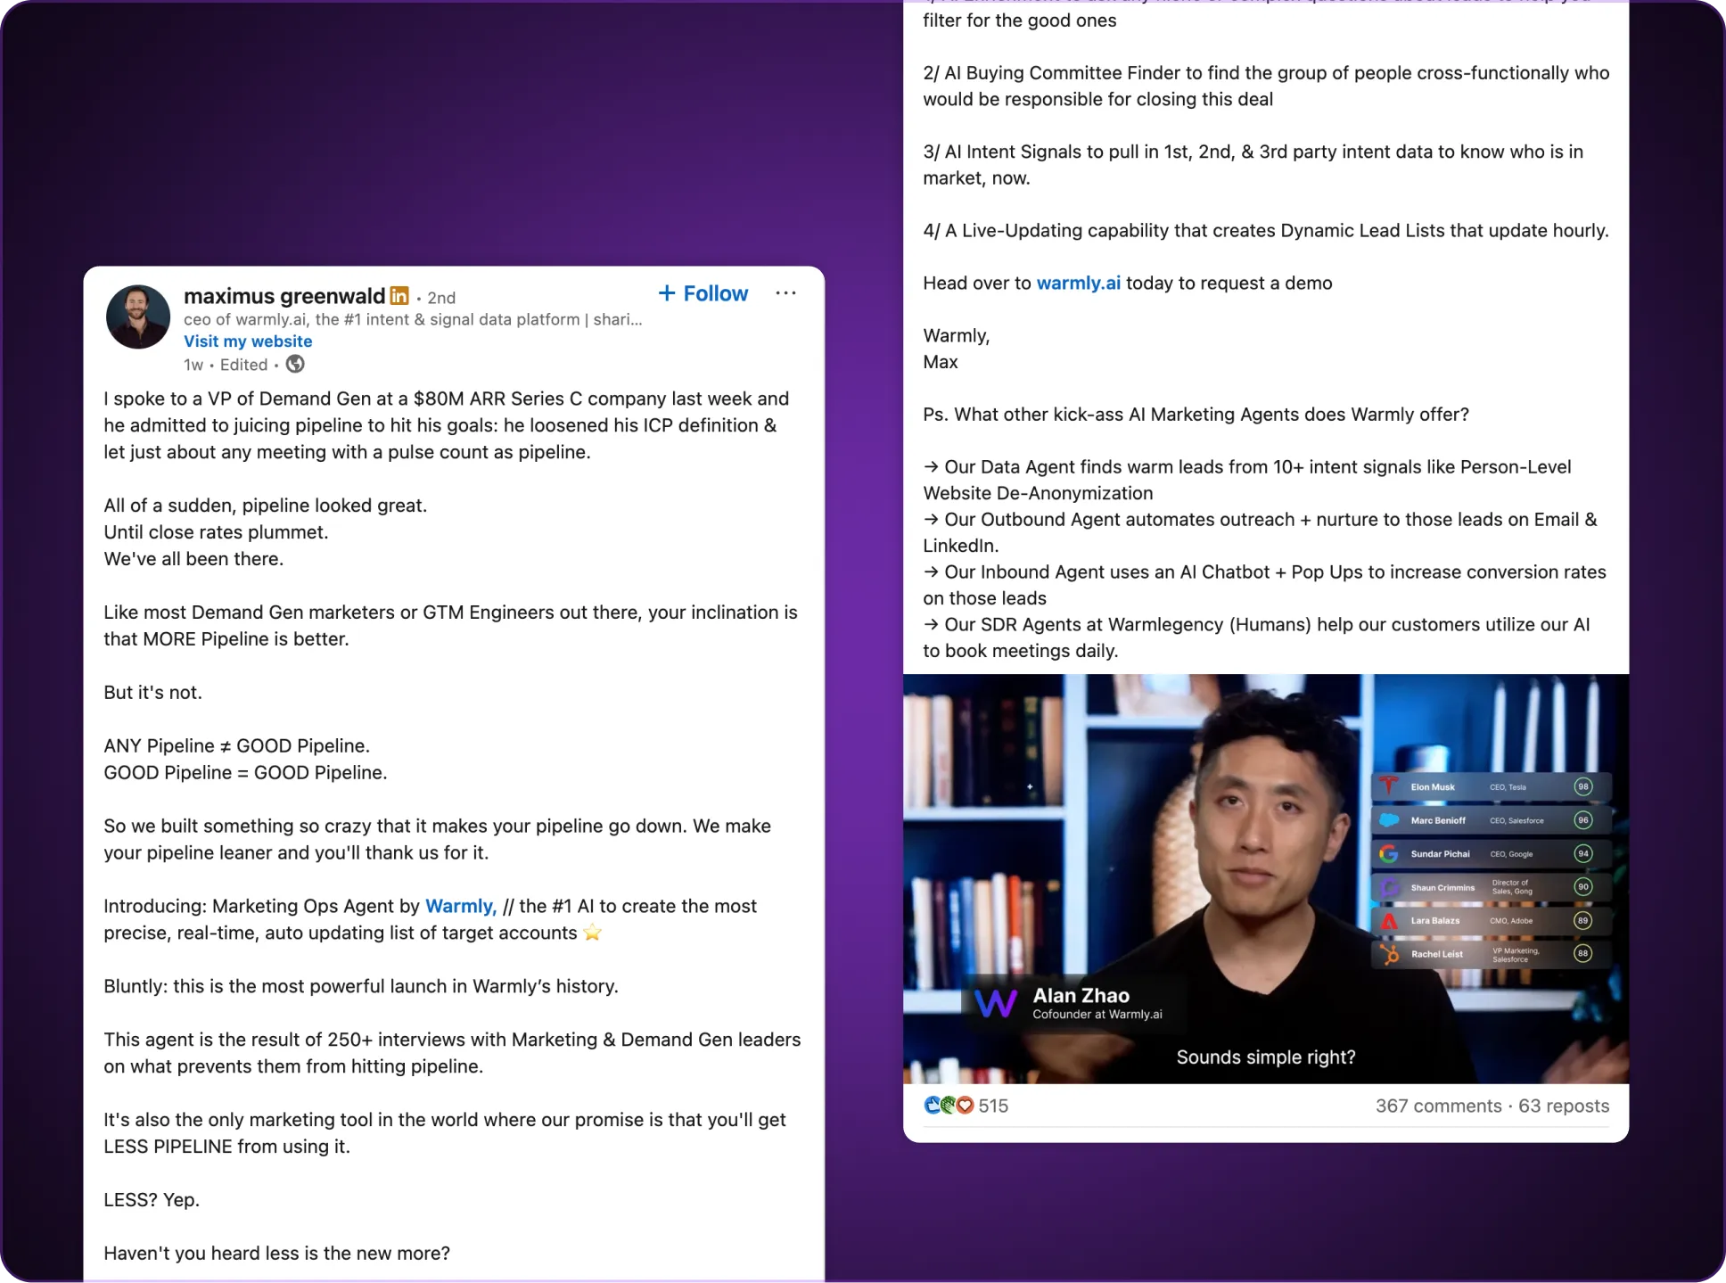Viewport: 1726px width, 1283px height.
Task: Click the Salesforce icon in Marc Benioff row
Action: coord(1389,820)
